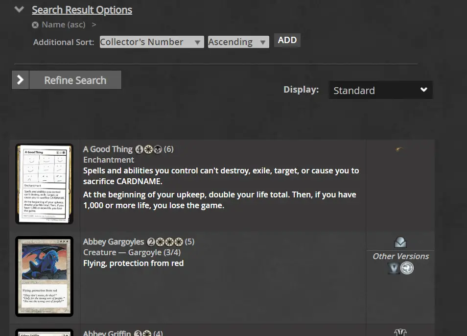
Task: Click the Abbey Gargoyles main set symbol
Action: point(400,242)
